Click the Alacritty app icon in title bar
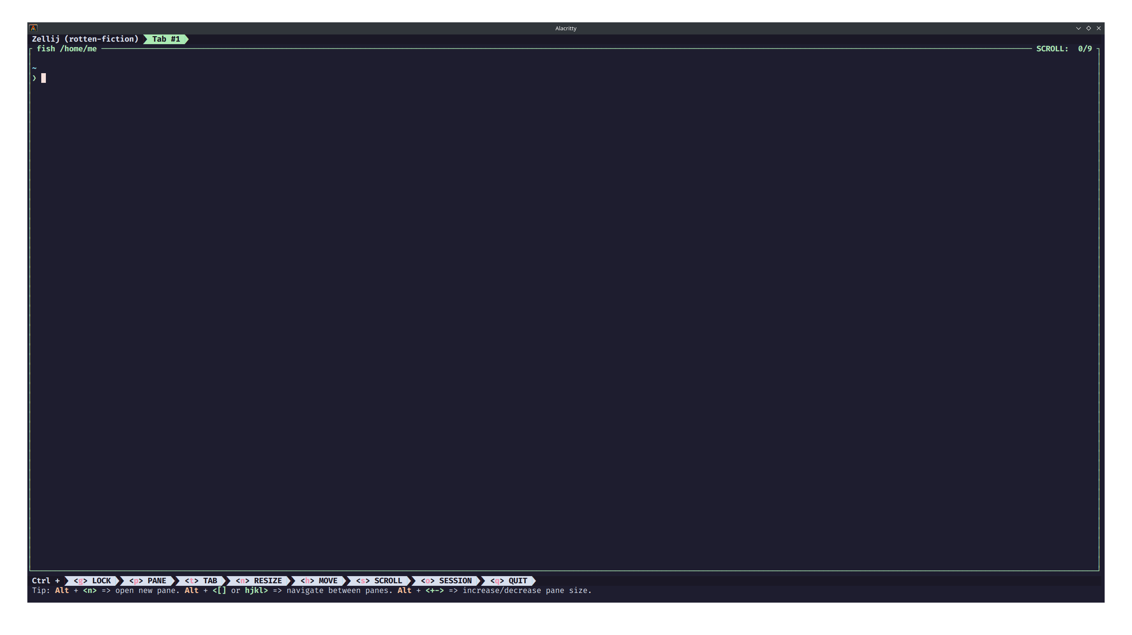 click(33, 28)
